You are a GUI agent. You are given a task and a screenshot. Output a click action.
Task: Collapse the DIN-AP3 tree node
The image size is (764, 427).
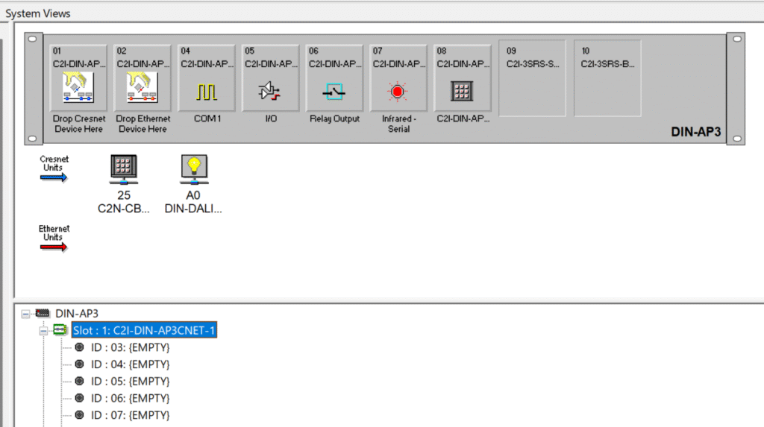pos(25,314)
